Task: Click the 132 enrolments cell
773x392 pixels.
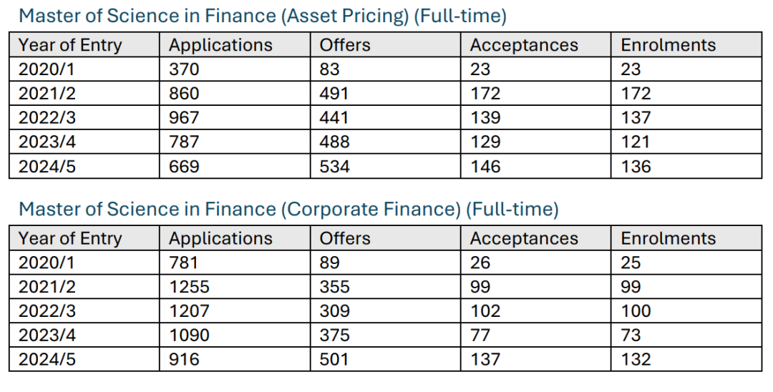Action: click(686, 359)
